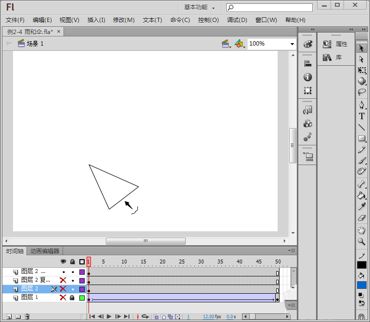Open the Info panel icon
The width and height of the screenshot is (370, 322).
click(307, 77)
